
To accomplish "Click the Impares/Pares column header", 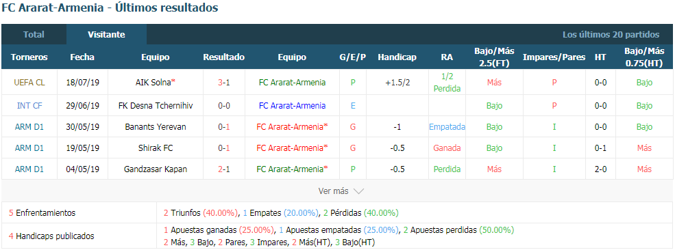I will [554, 57].
